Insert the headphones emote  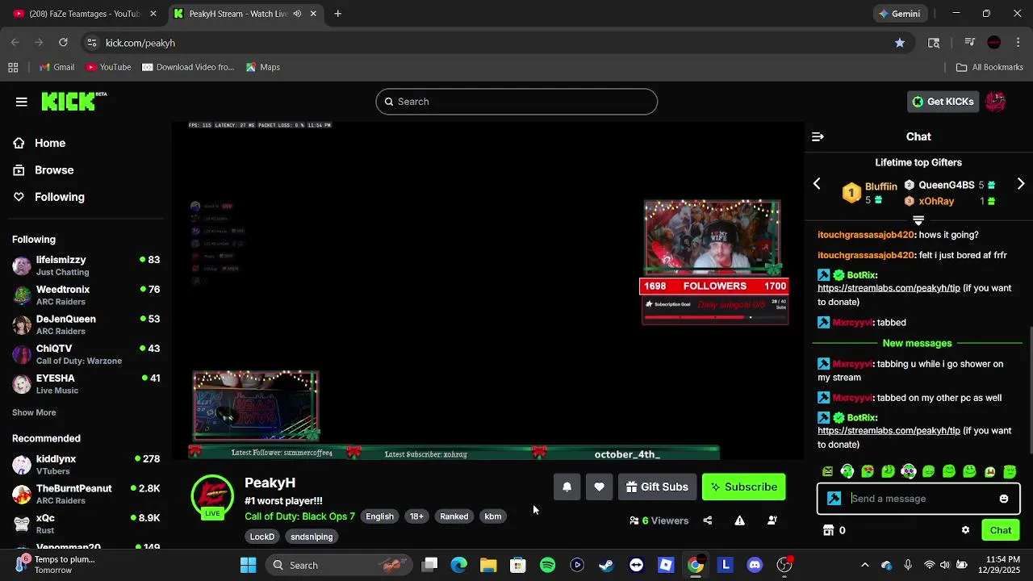847,471
